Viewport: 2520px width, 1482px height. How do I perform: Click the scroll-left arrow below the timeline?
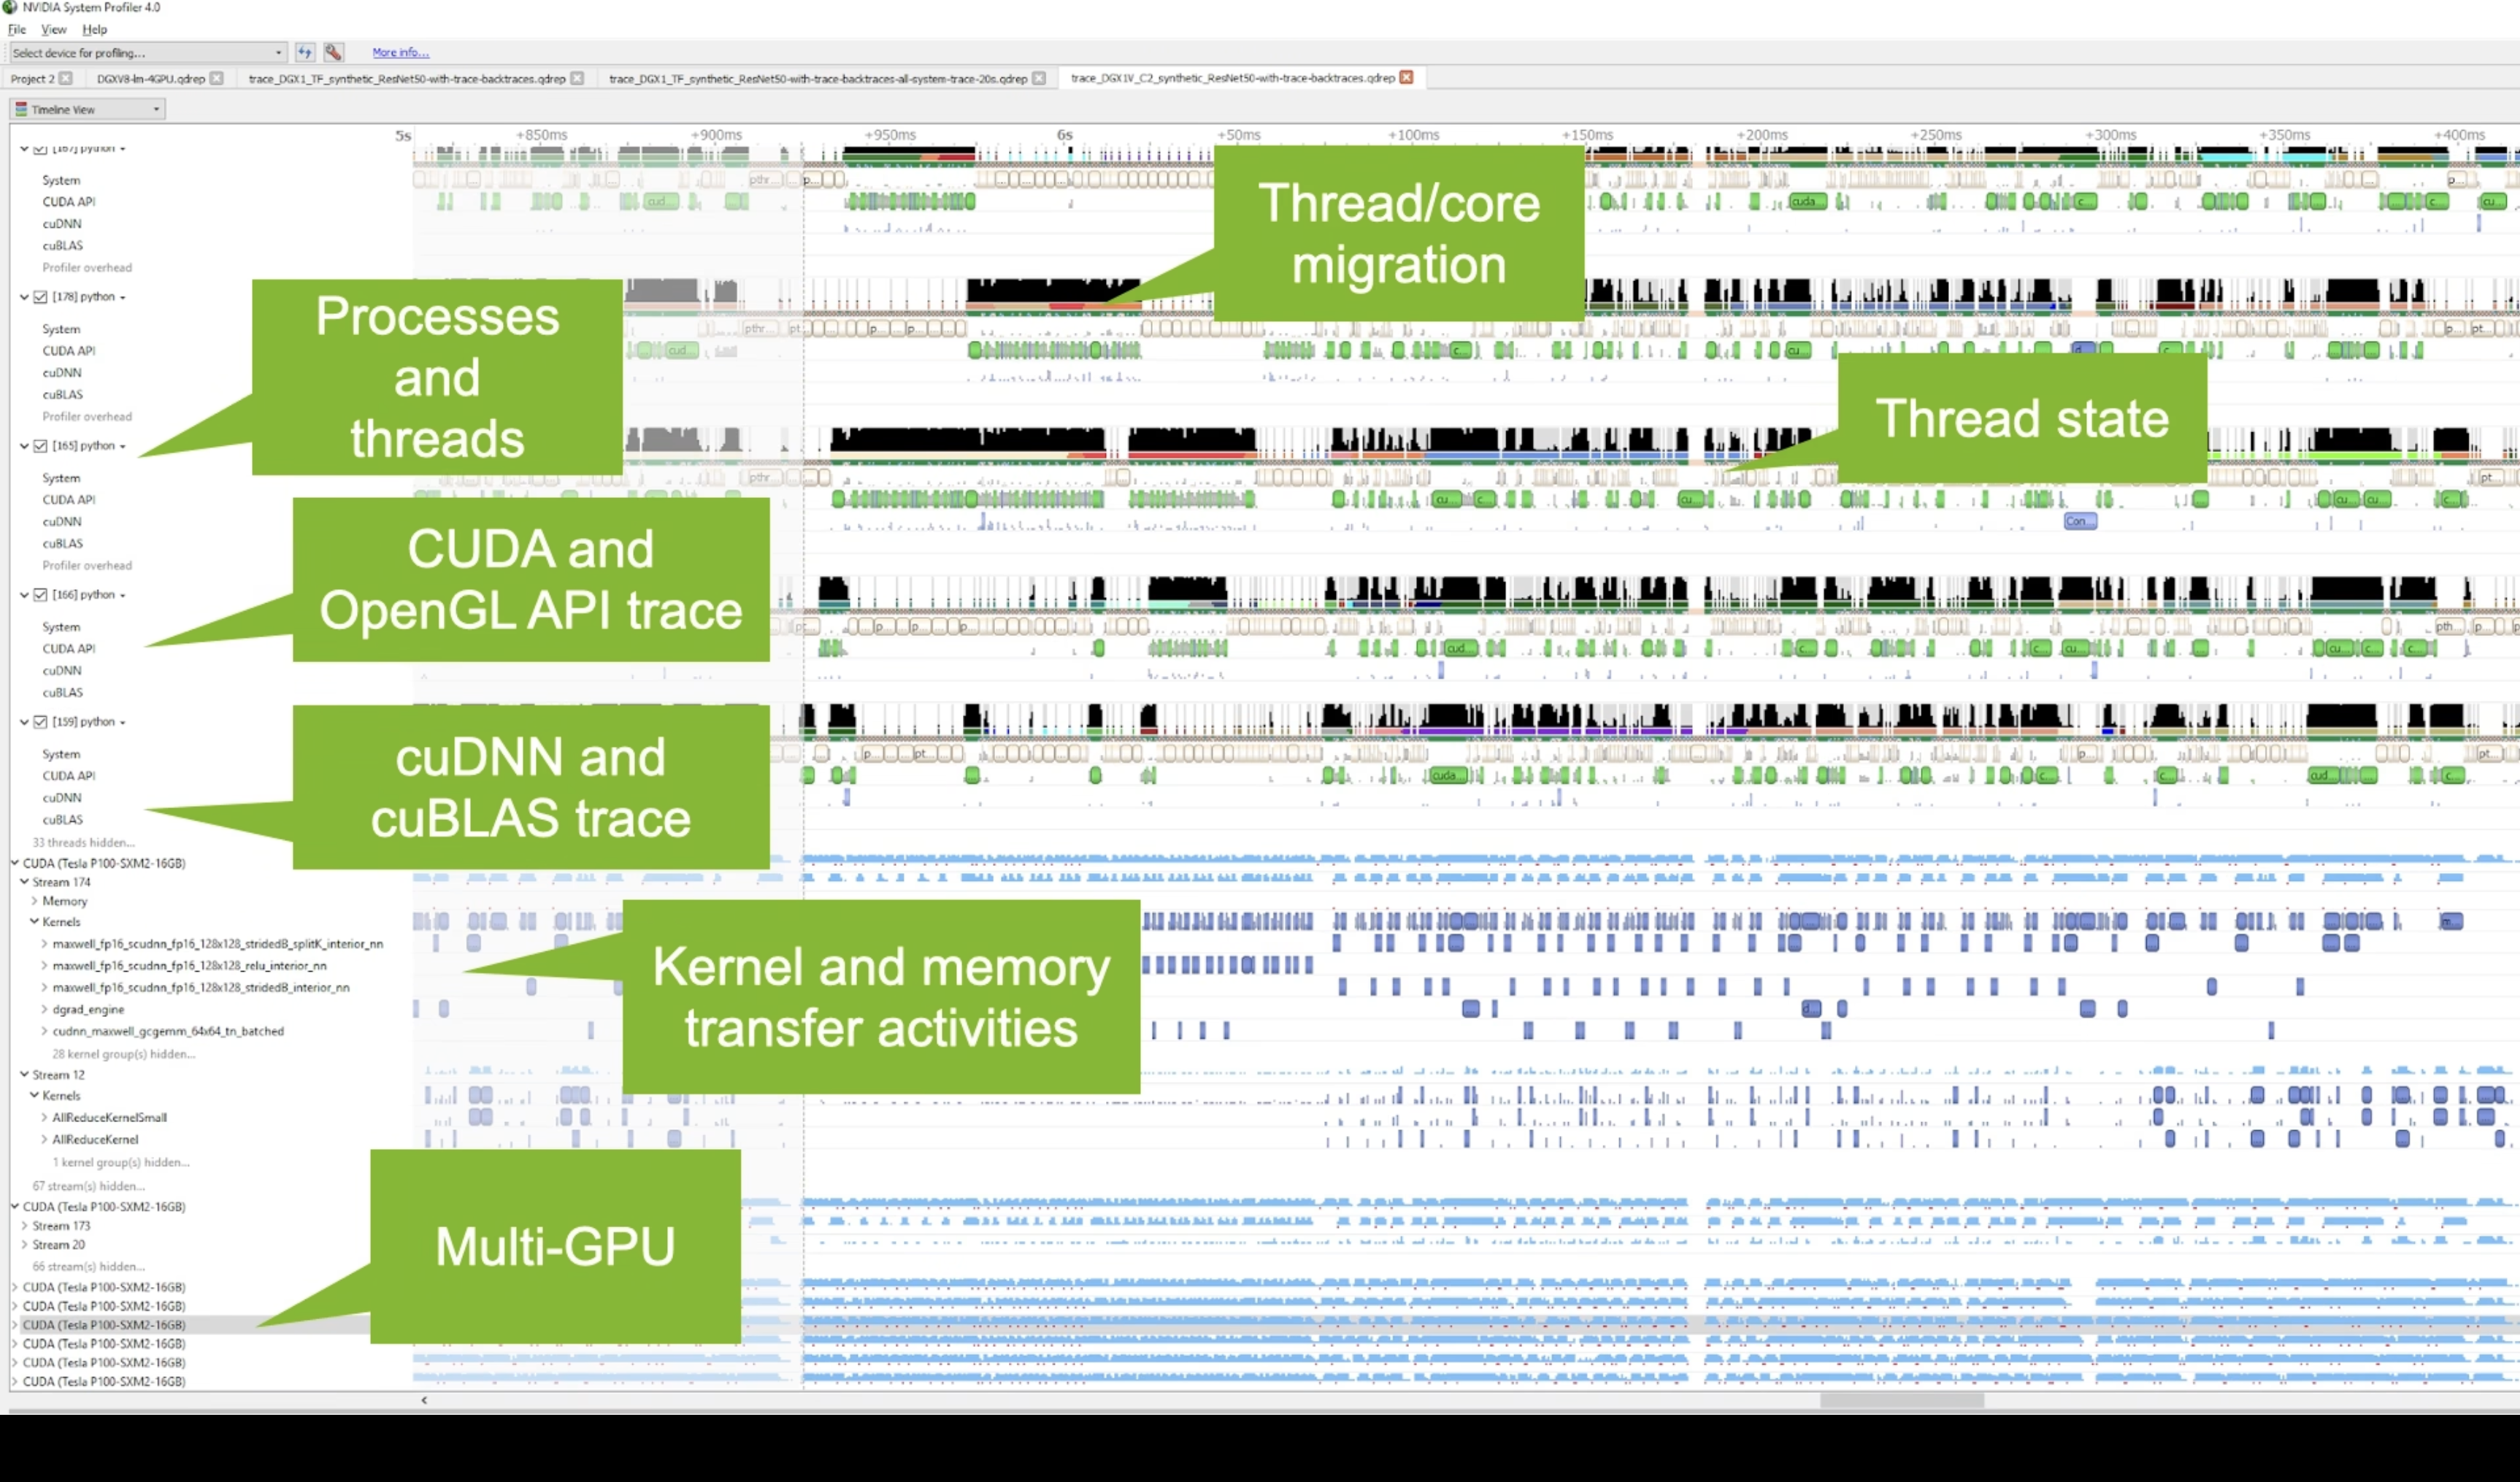(424, 1400)
